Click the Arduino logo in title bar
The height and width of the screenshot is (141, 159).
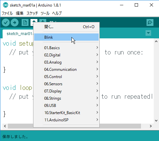click(x=6, y=5)
